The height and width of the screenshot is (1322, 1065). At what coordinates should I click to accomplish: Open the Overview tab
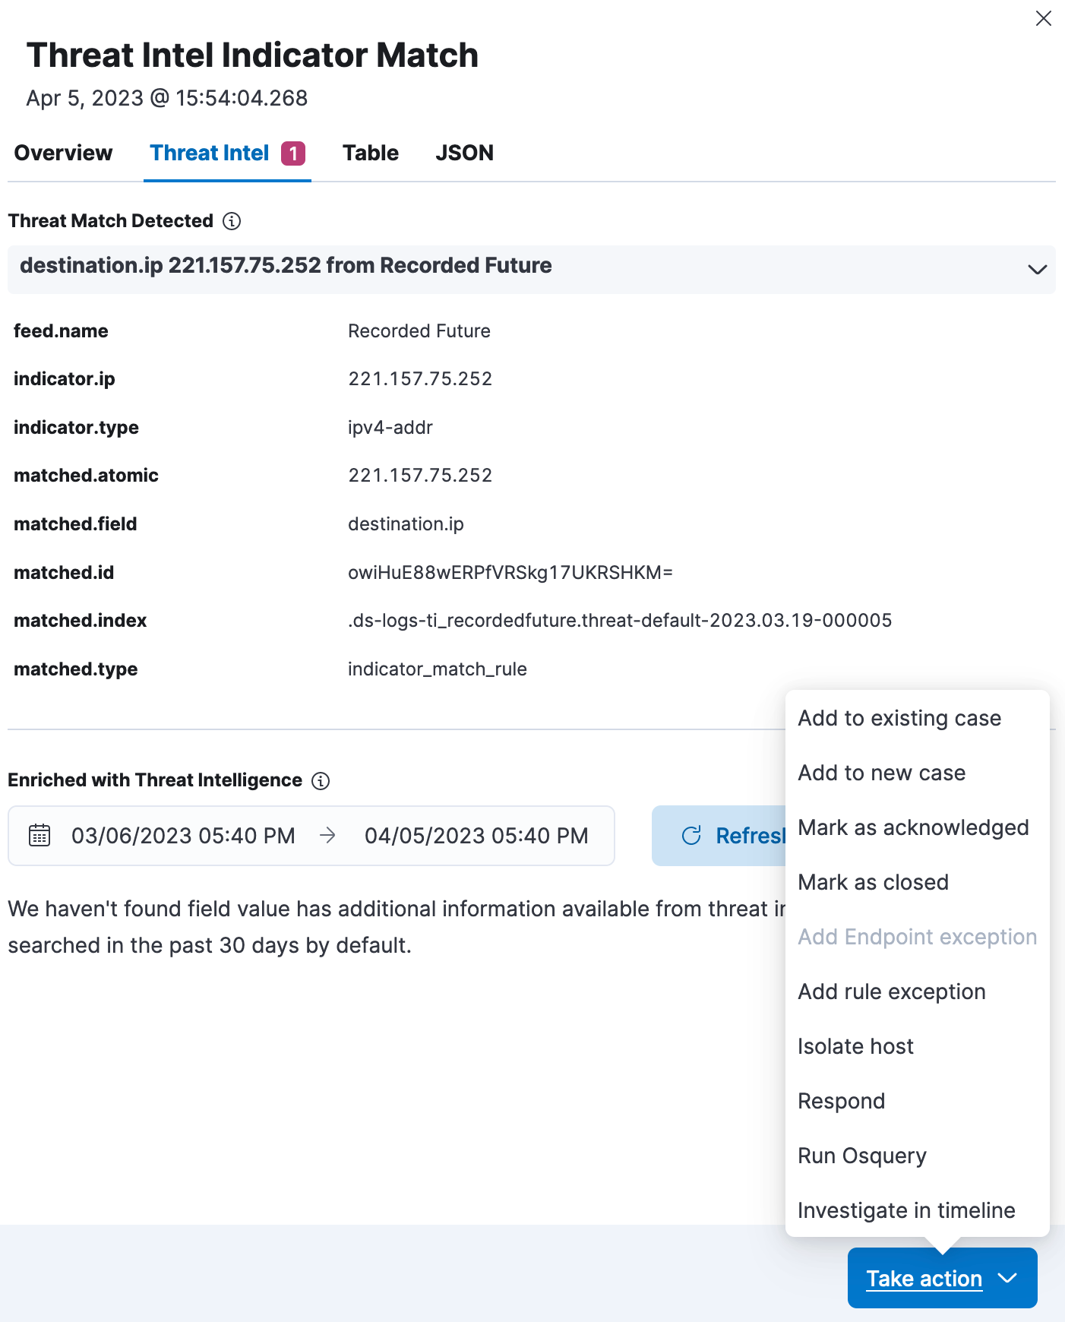point(63,153)
